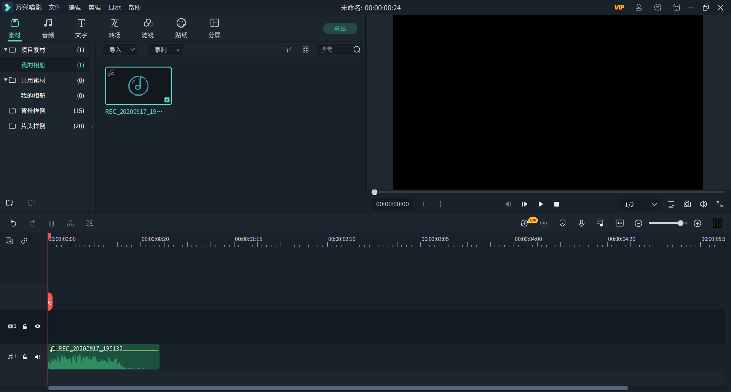Click the add marker shield icon
Image resolution: width=731 pixels, height=392 pixels.
click(x=562, y=223)
